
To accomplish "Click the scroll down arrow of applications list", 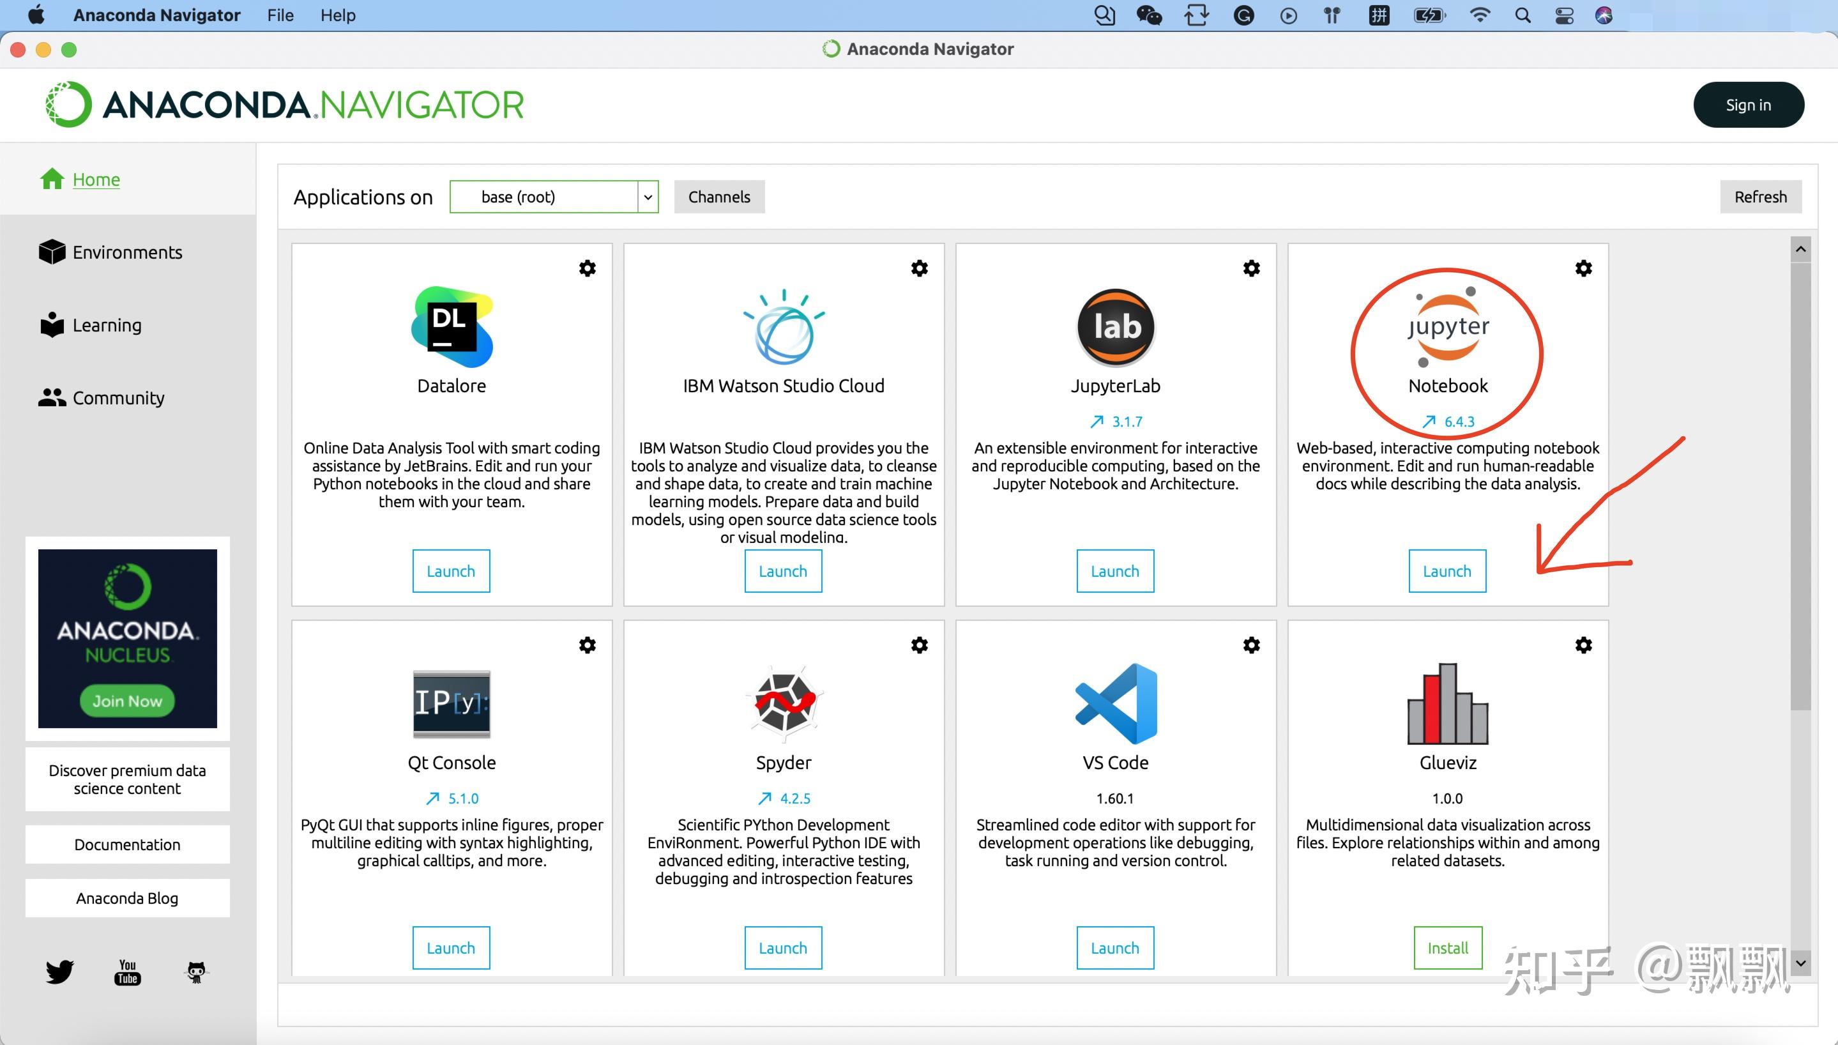I will (x=1800, y=963).
